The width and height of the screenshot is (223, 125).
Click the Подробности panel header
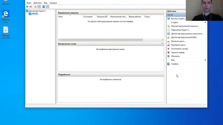coord(111,75)
